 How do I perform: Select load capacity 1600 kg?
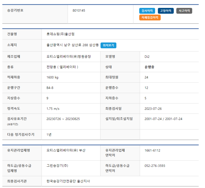[x=53, y=77]
